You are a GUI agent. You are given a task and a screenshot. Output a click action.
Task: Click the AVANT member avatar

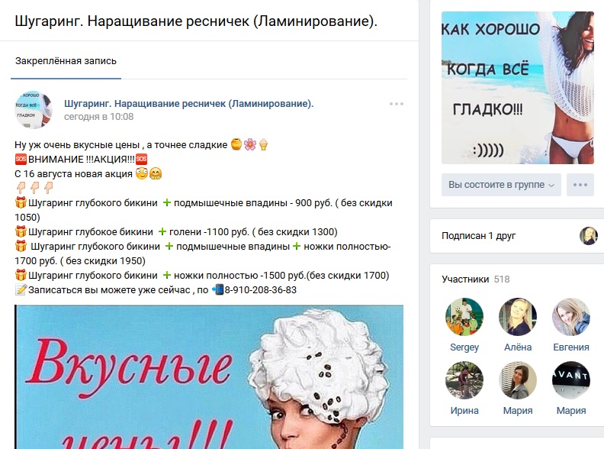pyautogui.click(x=571, y=380)
